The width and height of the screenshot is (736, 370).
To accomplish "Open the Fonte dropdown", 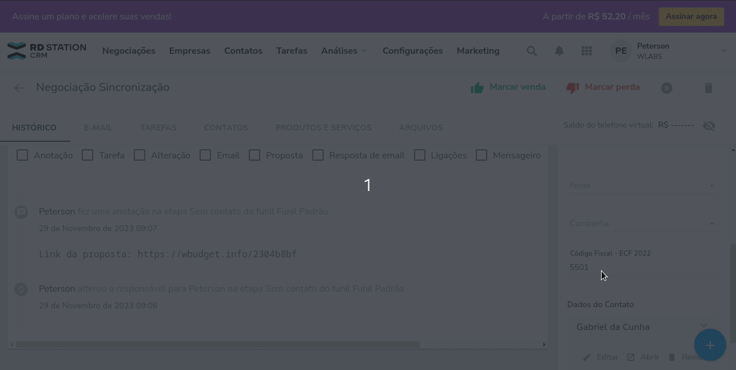I will (642, 186).
